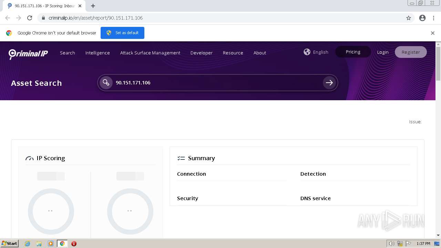Open the Intelligence menu
This screenshot has height=248, width=441.
(98, 53)
